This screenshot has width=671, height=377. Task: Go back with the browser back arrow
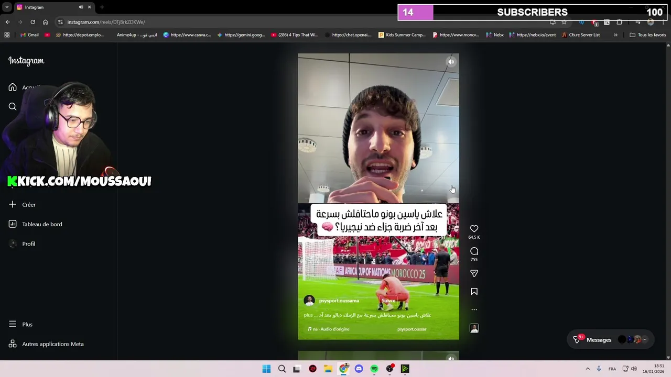pos(7,22)
